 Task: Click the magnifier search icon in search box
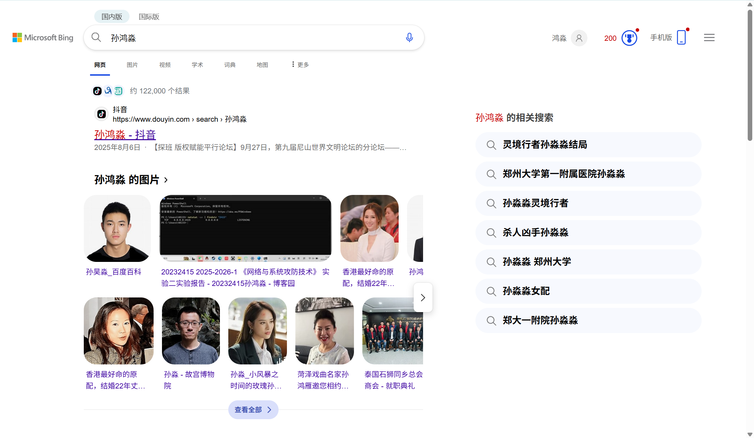pyautogui.click(x=96, y=37)
